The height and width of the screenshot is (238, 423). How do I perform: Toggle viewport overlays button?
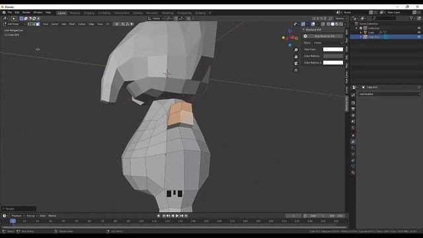pyautogui.click(x=313, y=24)
